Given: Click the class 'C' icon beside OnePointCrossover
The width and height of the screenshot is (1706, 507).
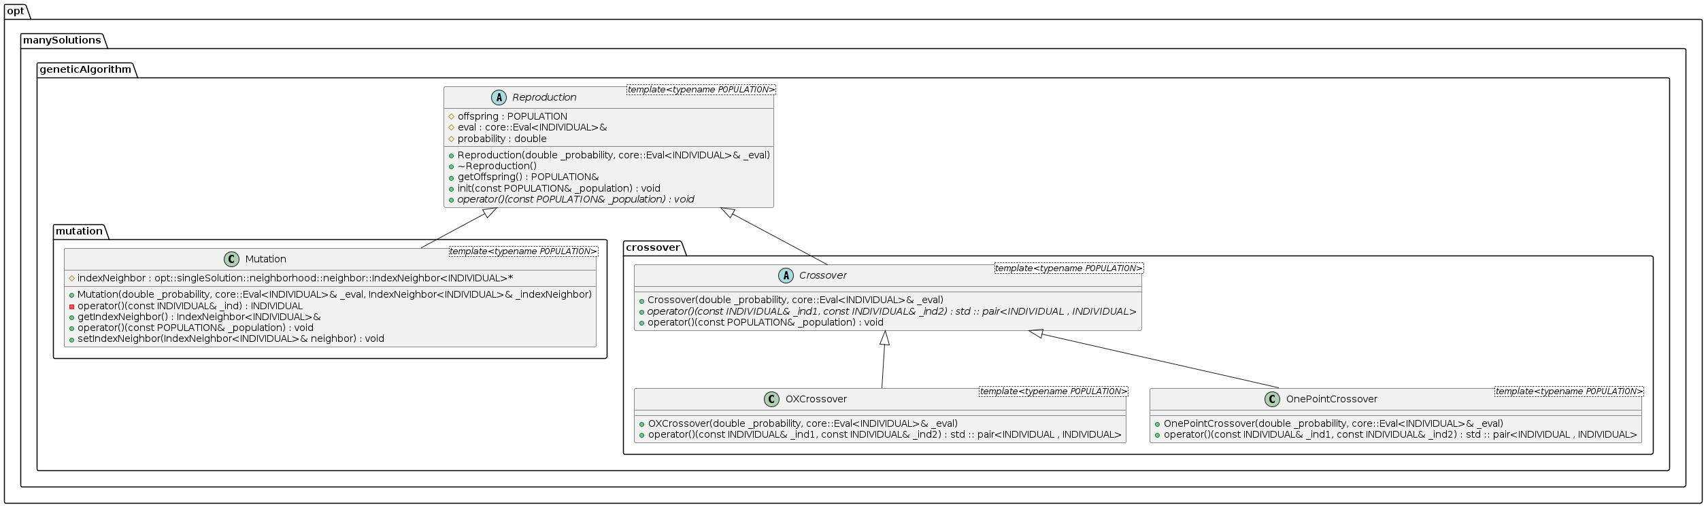Looking at the screenshot, I should [x=1272, y=399].
